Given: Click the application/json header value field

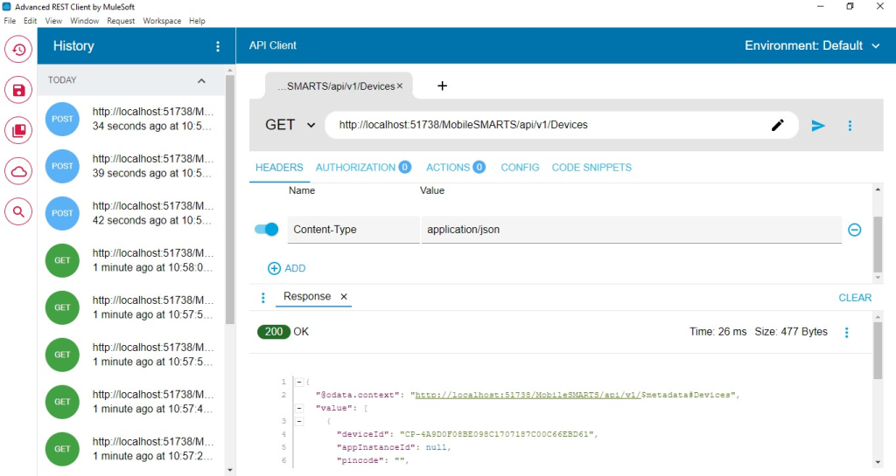Looking at the screenshot, I should pyautogui.click(x=632, y=230).
